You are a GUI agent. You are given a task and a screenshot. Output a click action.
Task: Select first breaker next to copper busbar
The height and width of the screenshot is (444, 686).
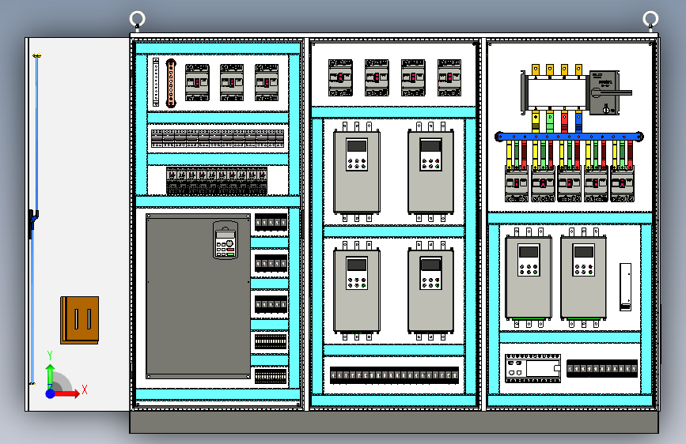click(x=197, y=83)
